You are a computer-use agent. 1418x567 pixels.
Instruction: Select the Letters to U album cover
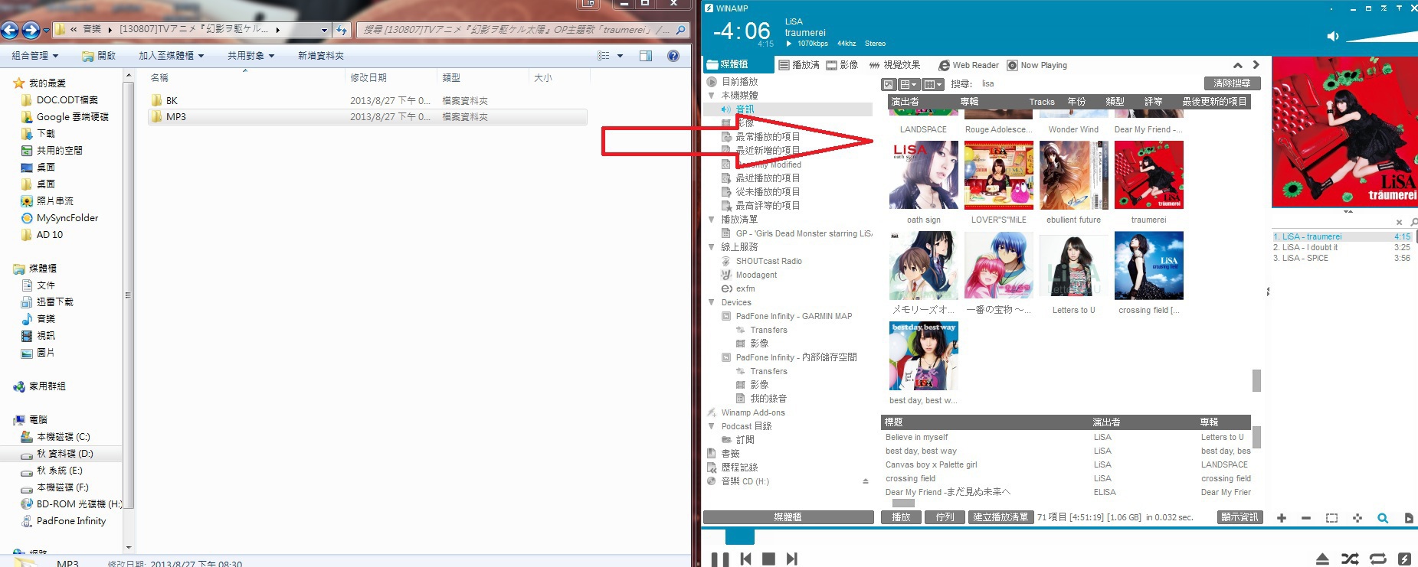point(1074,265)
